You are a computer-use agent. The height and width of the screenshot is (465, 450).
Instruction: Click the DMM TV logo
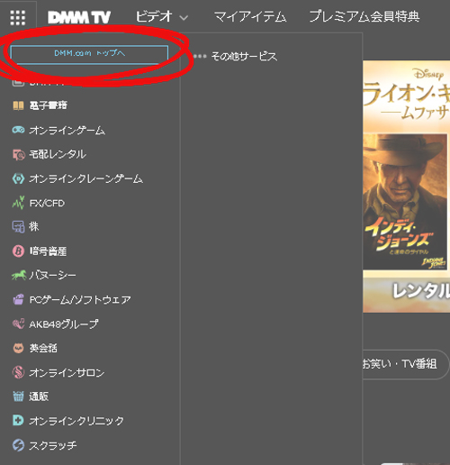[79, 17]
